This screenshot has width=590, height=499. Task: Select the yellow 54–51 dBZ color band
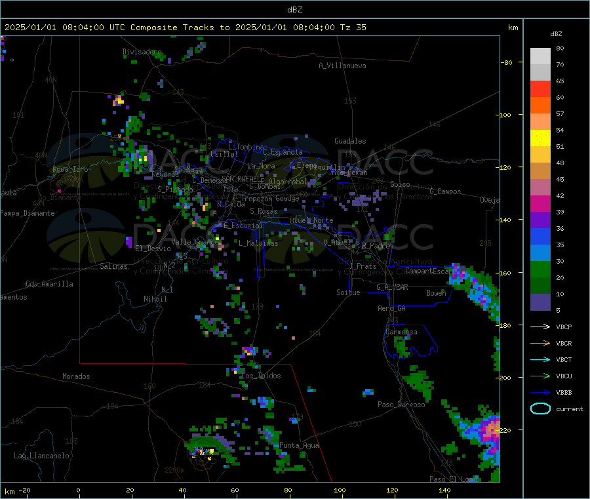[x=540, y=138]
